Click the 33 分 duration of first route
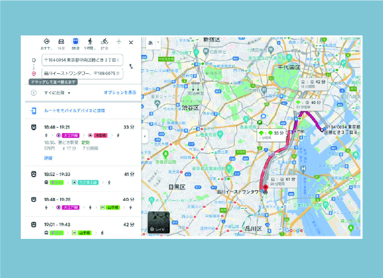This screenshot has height=278, width=383. [x=129, y=127]
